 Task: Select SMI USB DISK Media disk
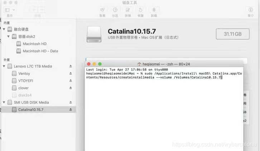pos(32,102)
